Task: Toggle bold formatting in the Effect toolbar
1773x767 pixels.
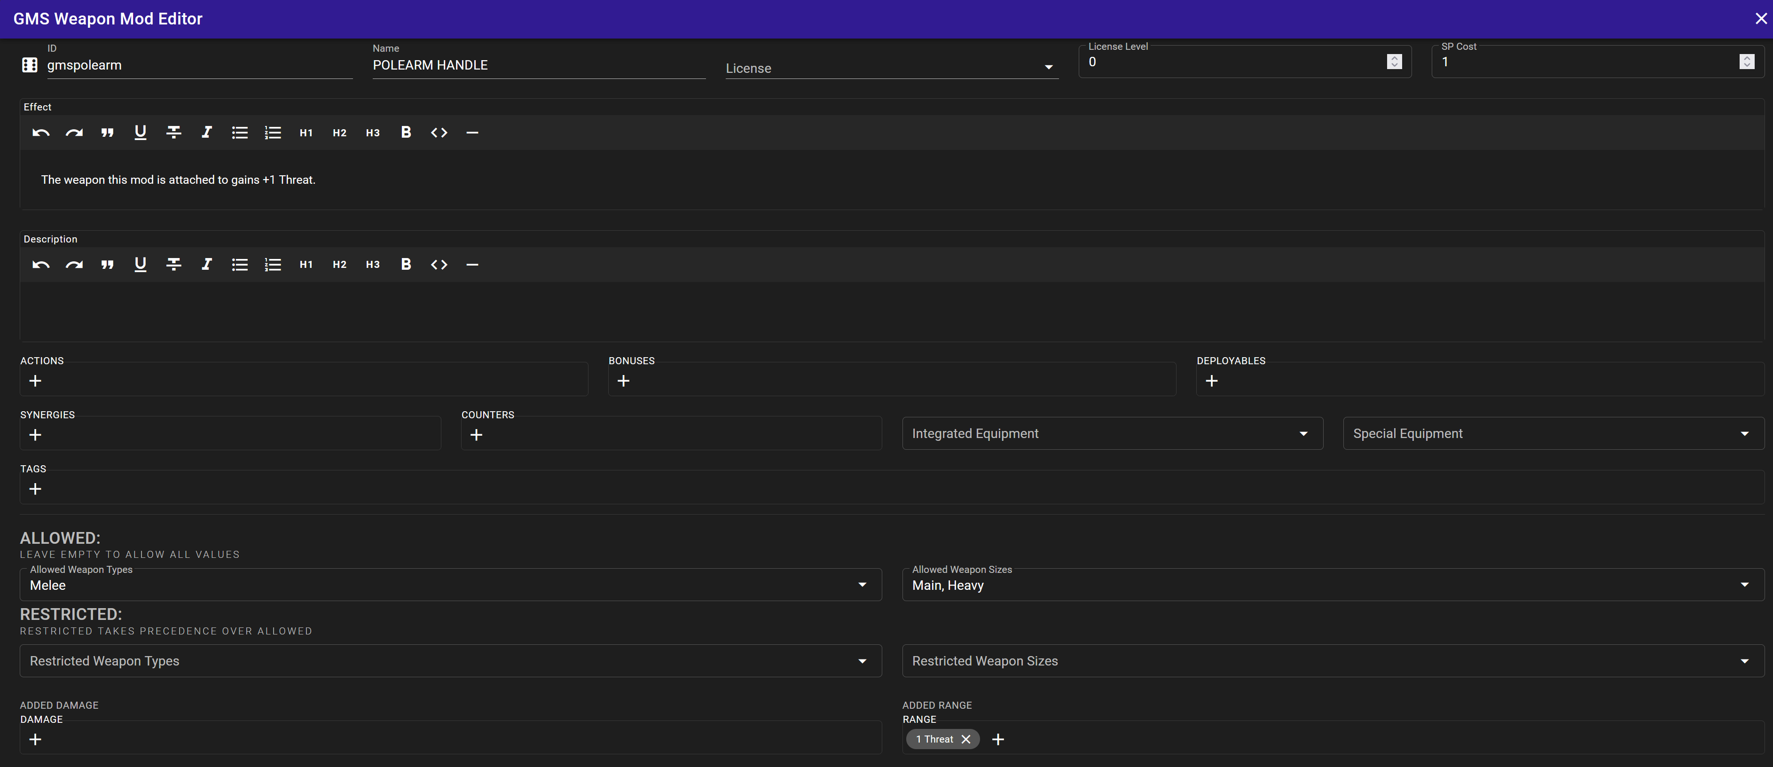Action: click(x=406, y=132)
